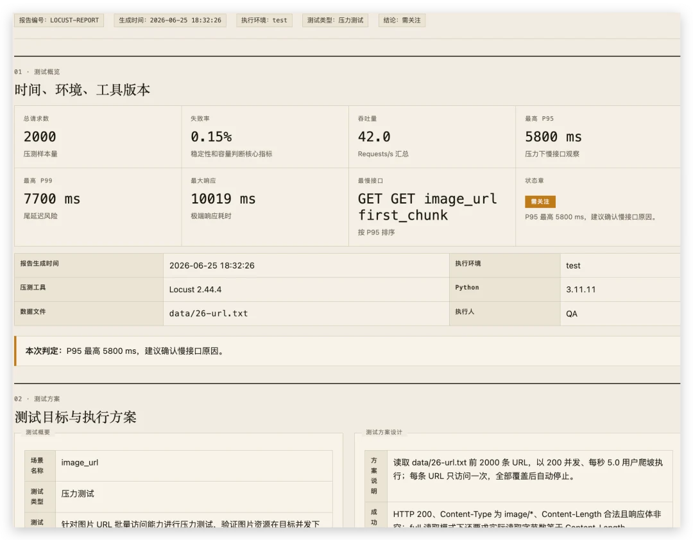Select the throughput value 42.0

[374, 137]
